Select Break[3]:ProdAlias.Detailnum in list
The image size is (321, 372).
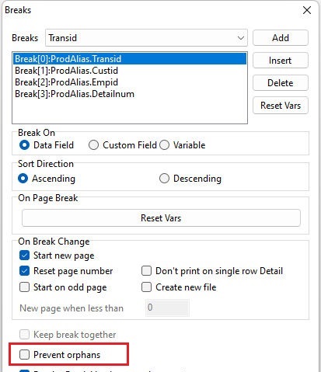point(75,94)
